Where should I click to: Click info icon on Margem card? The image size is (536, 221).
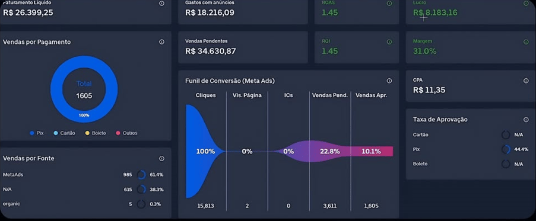[x=526, y=42]
